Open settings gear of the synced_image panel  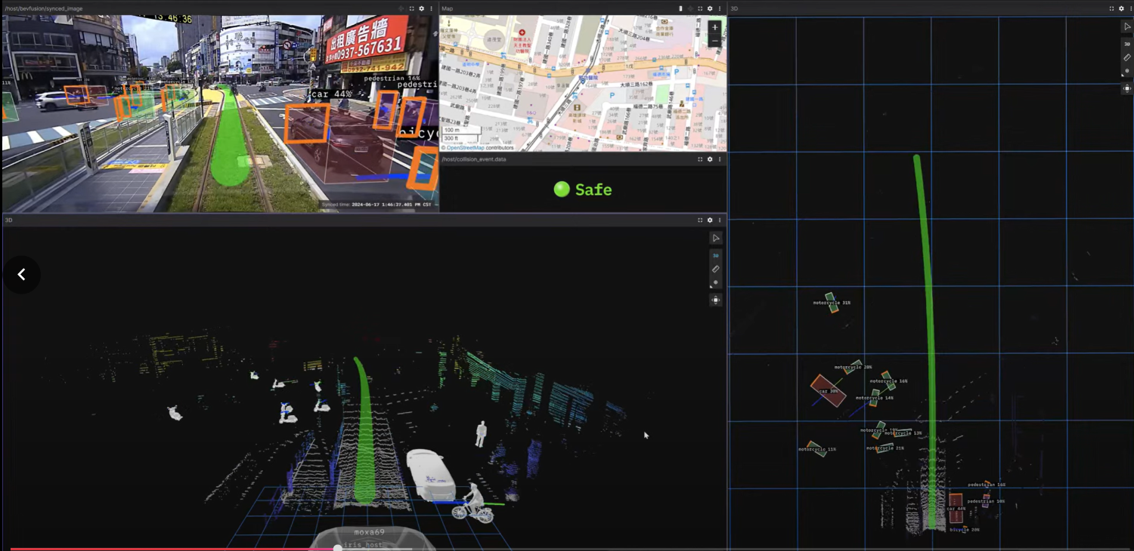pos(422,8)
